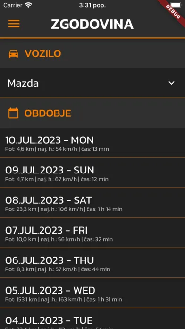Image resolution: width=185 pixels, height=329 pixels.
Task: Open the 10.JUL.2023 – MON entry
Action: pos(92,143)
